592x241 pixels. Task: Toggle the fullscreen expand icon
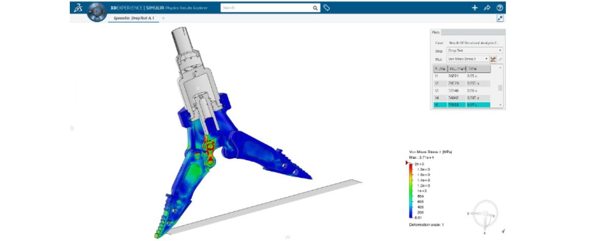[x=500, y=18]
